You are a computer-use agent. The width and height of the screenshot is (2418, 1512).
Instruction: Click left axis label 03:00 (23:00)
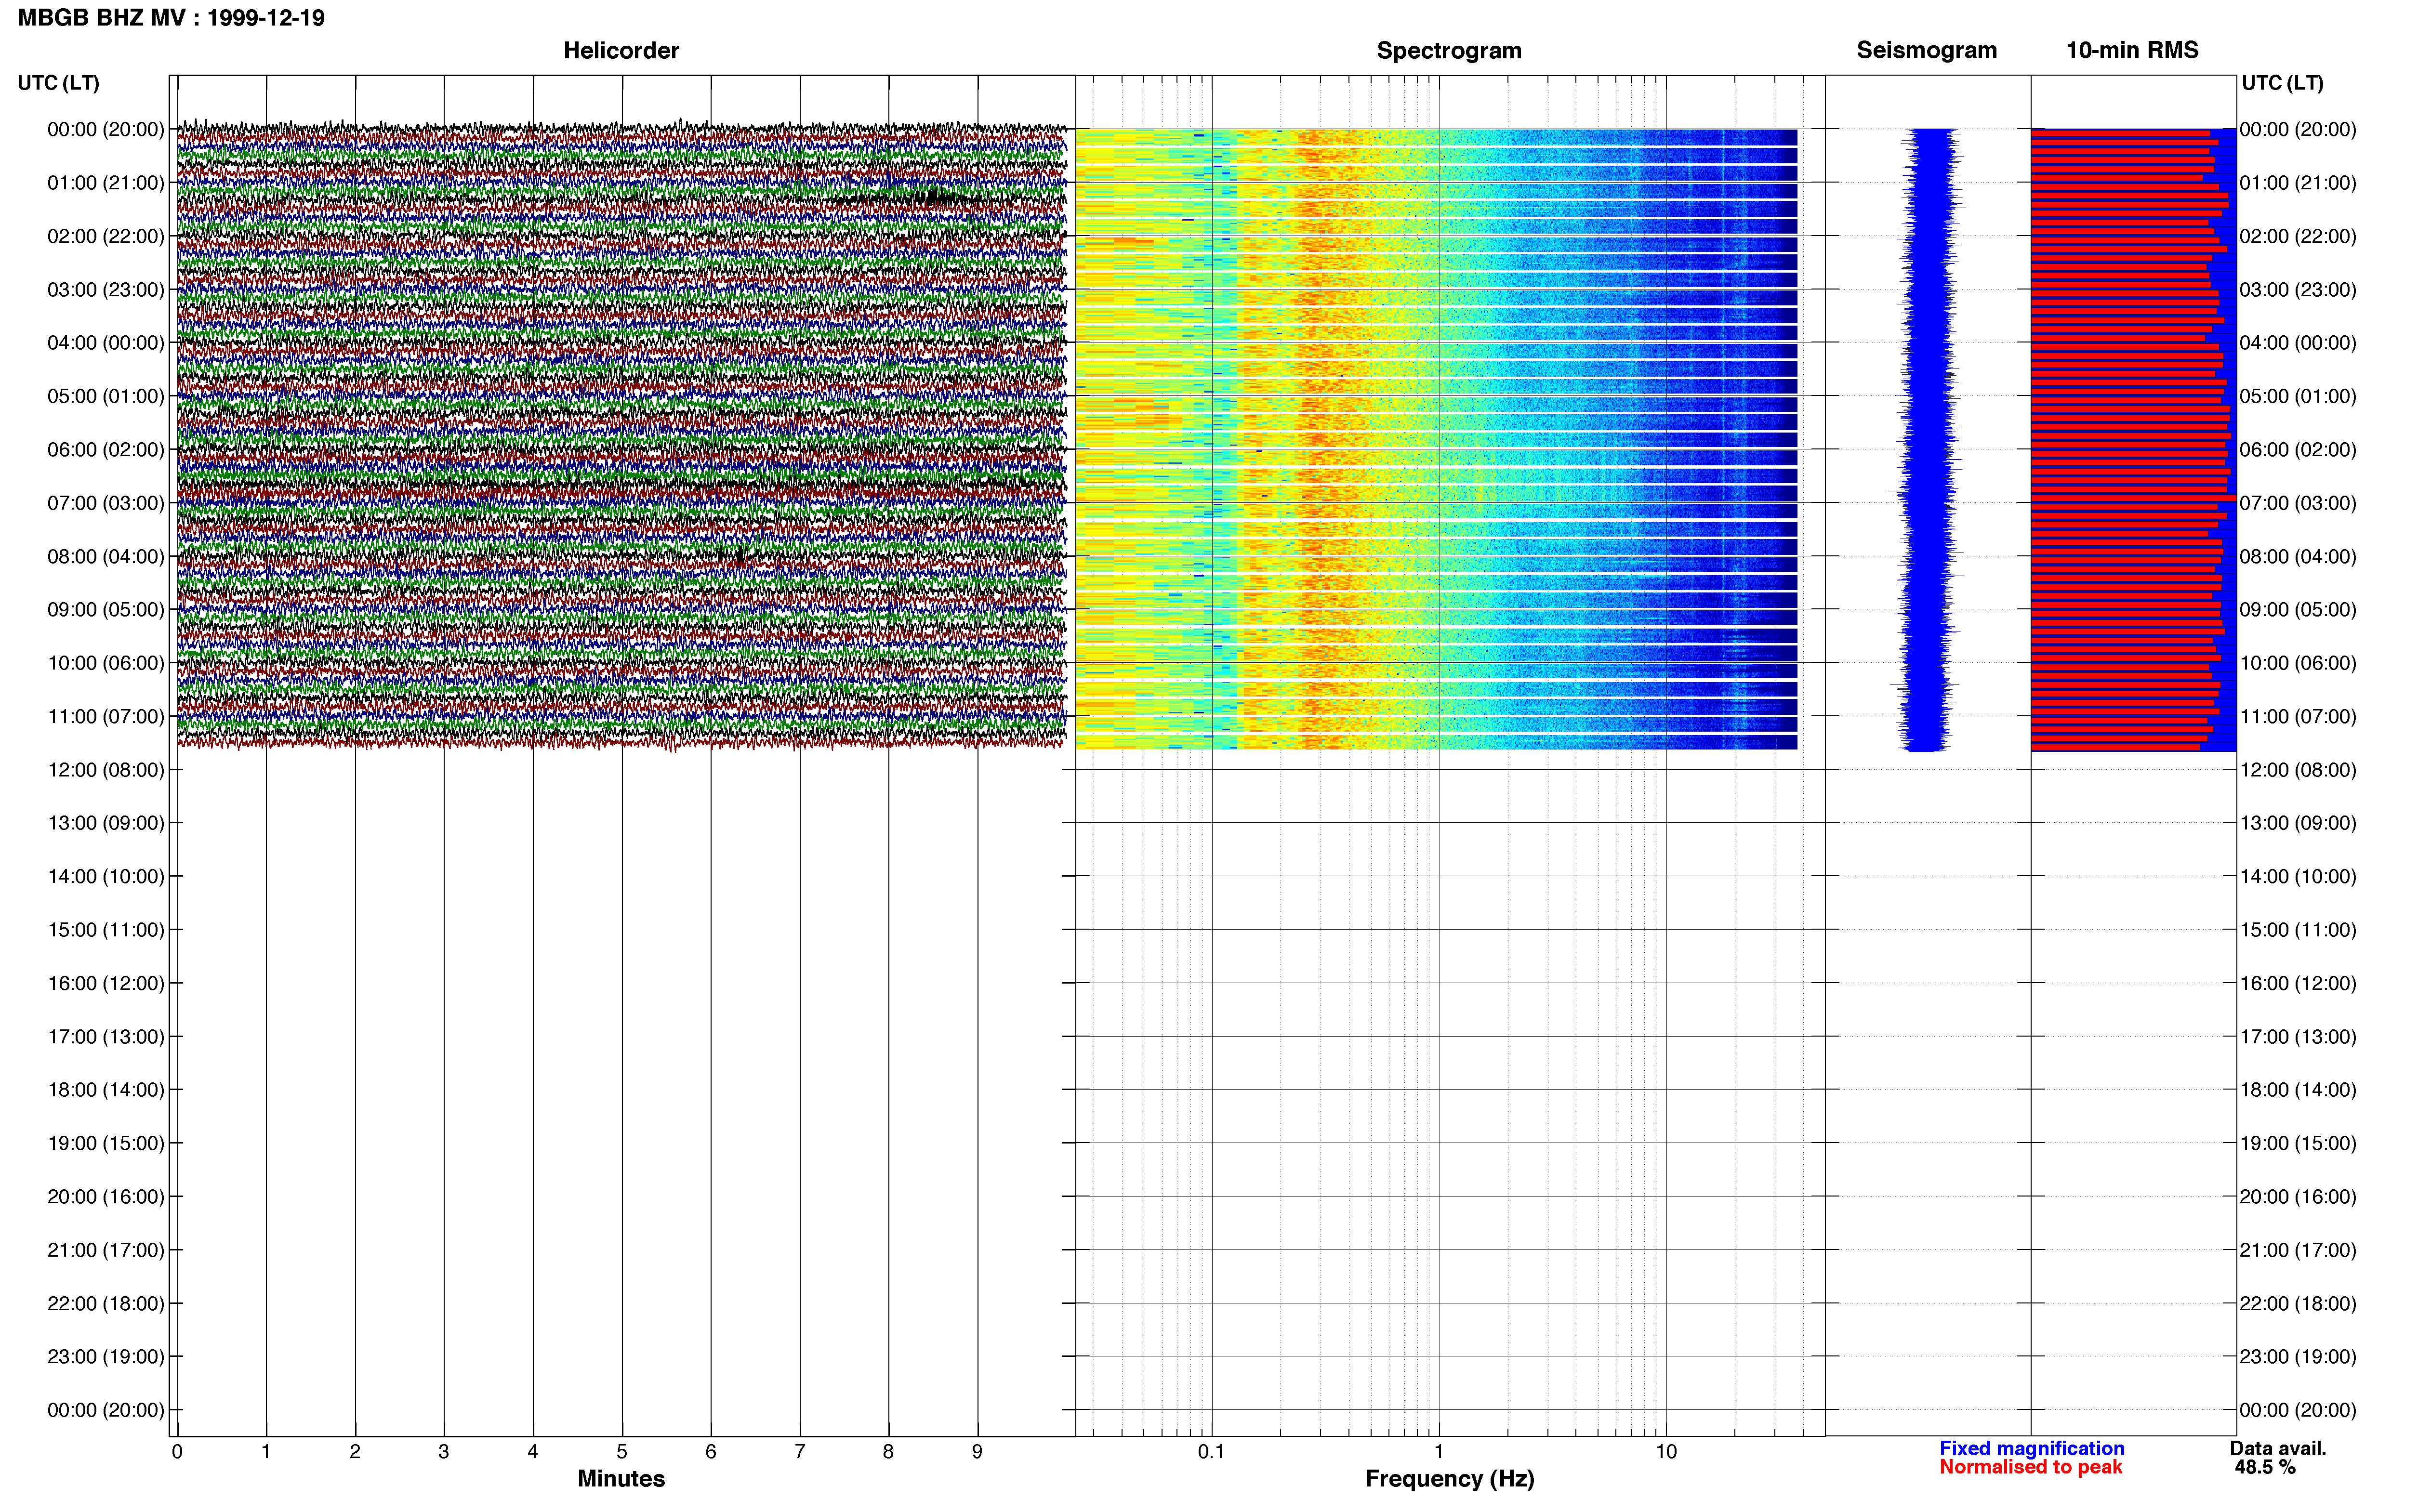click(106, 290)
